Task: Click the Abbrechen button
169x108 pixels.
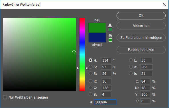Action: coord(141,26)
